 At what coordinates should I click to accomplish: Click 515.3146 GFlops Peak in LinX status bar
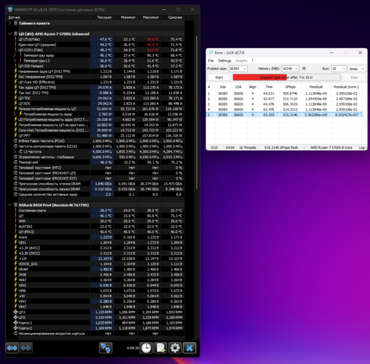coord(281,147)
